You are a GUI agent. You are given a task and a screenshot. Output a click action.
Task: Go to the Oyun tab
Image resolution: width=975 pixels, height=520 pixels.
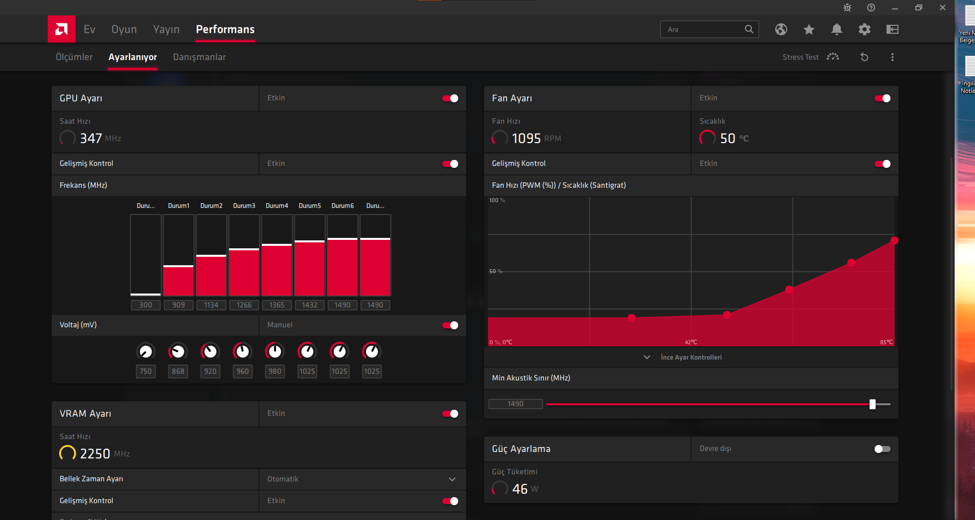pos(124,29)
